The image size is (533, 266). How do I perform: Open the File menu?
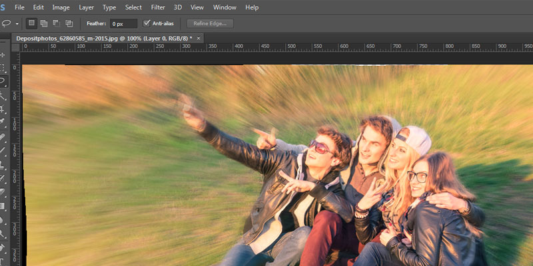pyautogui.click(x=19, y=7)
